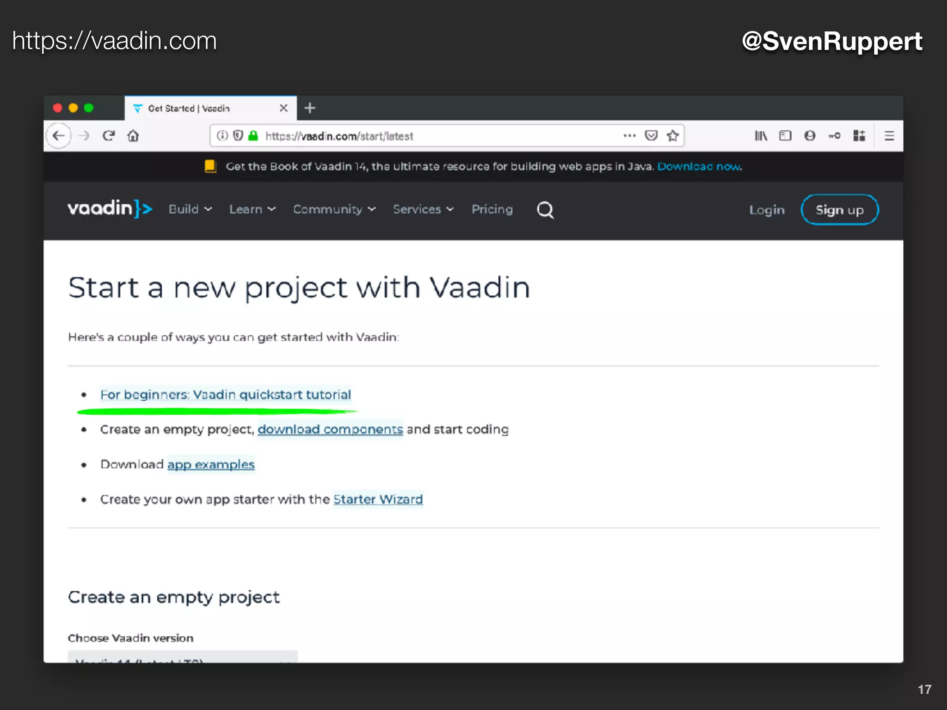The width and height of the screenshot is (947, 710).
Task: Bookmark this page with the star icon
Action: (672, 135)
